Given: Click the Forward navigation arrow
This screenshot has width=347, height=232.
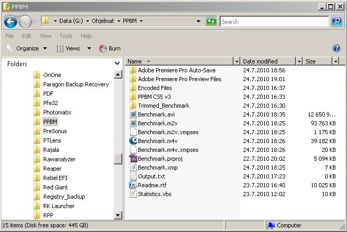Looking at the screenshot, I should pyautogui.click(x=25, y=21).
